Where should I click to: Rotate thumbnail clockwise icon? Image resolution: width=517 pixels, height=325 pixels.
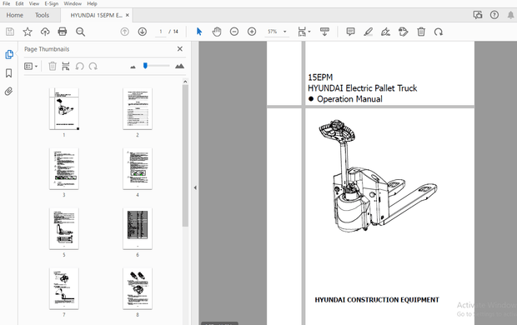(x=93, y=67)
